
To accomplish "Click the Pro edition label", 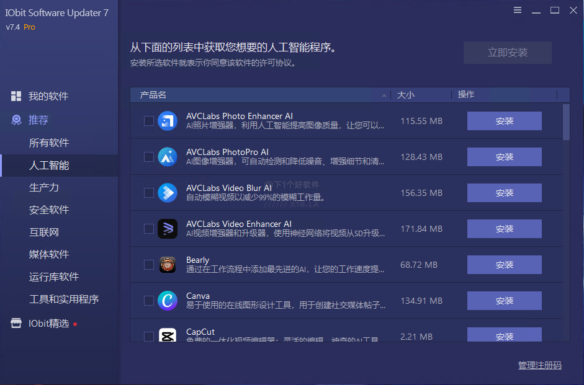I will (x=29, y=27).
